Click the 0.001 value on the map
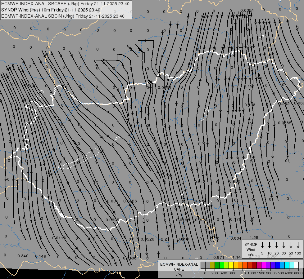The image size is (304, 279). click(x=113, y=201)
